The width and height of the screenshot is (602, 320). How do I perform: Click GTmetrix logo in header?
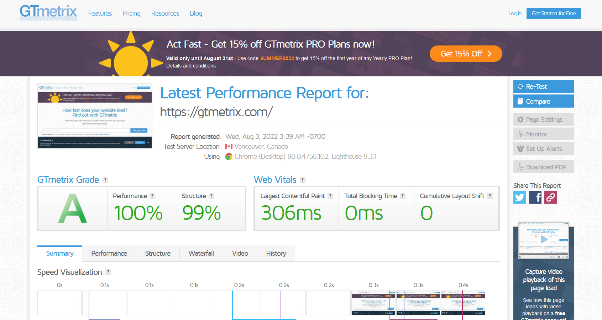(x=48, y=13)
